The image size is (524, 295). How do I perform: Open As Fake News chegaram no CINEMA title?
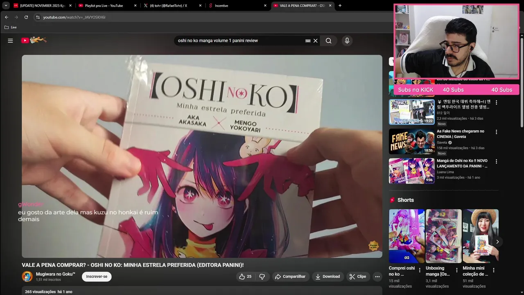coord(461,134)
